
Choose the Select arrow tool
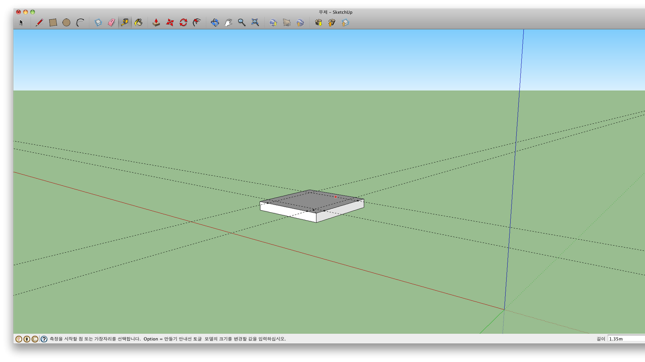click(21, 23)
